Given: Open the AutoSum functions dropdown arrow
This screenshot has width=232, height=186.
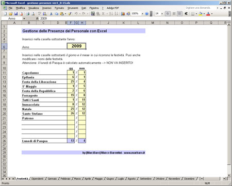Looking at the screenshot, I should point(107,14).
